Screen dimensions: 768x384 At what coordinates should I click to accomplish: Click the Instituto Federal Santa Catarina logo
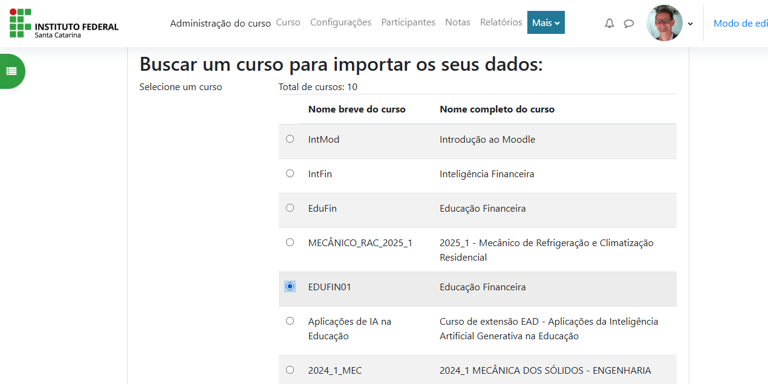tap(64, 24)
